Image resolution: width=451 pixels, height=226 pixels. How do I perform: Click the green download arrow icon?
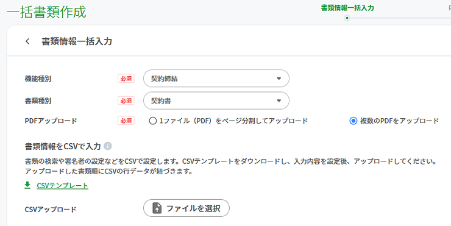point(27,185)
